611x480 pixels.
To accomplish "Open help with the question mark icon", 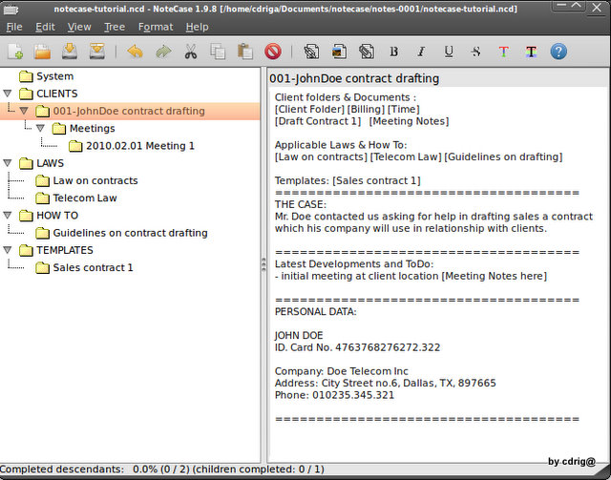I will pos(558,52).
